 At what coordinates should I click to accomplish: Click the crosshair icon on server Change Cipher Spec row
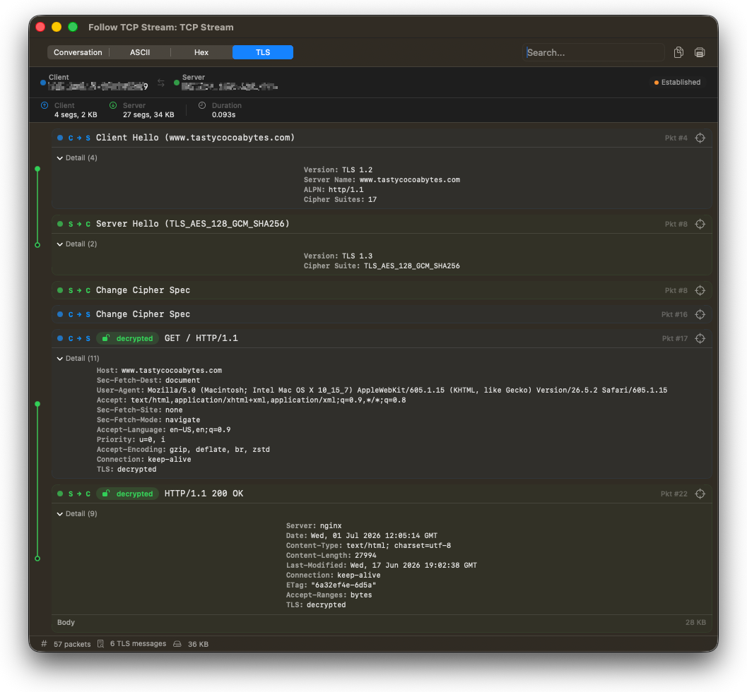tap(700, 290)
